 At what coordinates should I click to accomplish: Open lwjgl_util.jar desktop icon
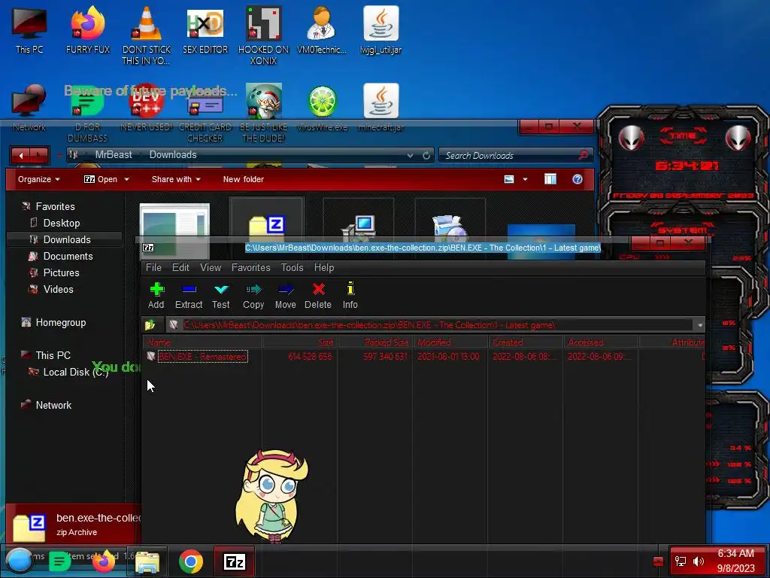coord(381,30)
